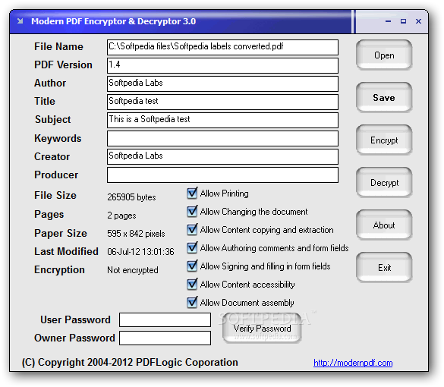This screenshot has height=387, width=444.
Task: Open the About dialog
Action: [384, 225]
